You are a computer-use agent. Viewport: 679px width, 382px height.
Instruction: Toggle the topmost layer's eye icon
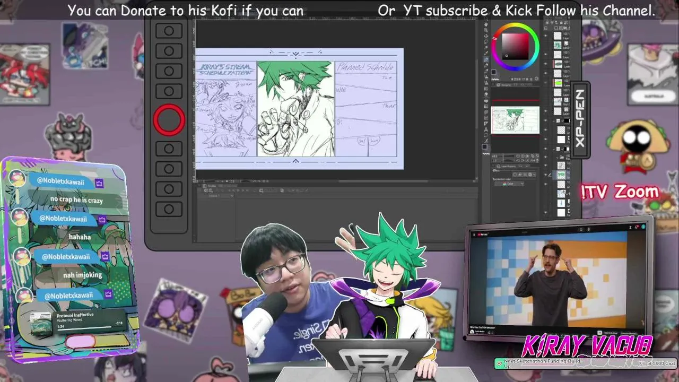545,36
